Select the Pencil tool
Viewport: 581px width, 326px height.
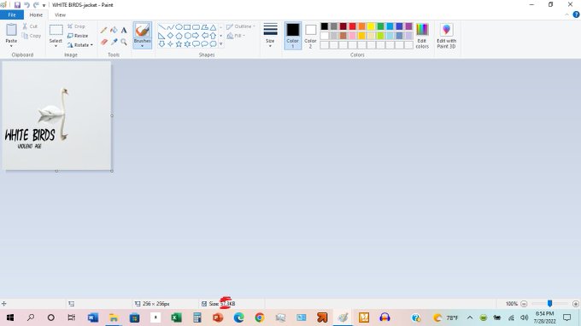[x=103, y=31]
